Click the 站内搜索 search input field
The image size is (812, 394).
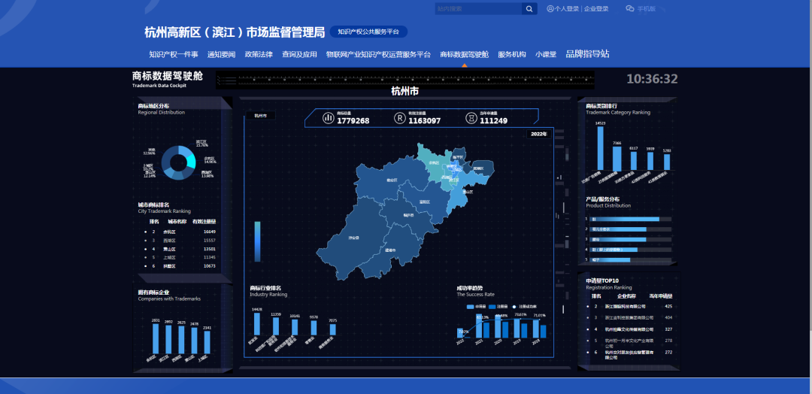click(477, 9)
